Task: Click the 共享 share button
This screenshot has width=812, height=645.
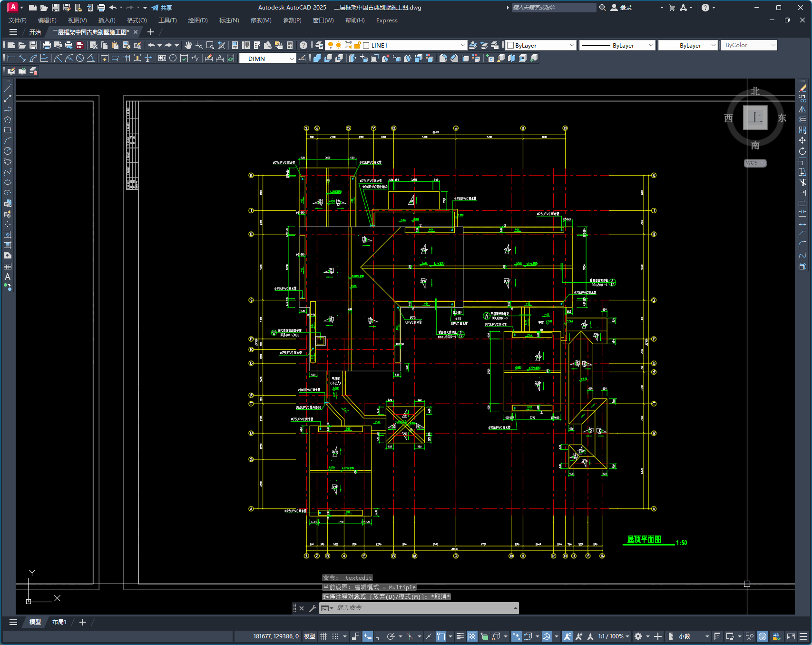Action: pos(162,8)
